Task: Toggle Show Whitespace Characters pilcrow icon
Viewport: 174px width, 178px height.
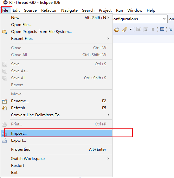Action: point(153,30)
